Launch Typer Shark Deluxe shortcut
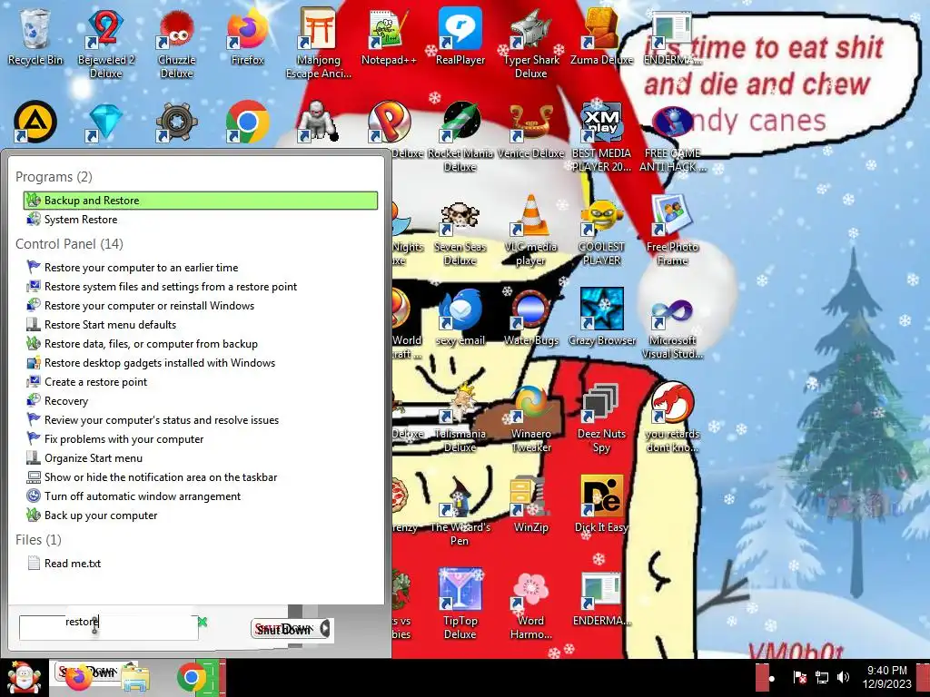 [530, 43]
